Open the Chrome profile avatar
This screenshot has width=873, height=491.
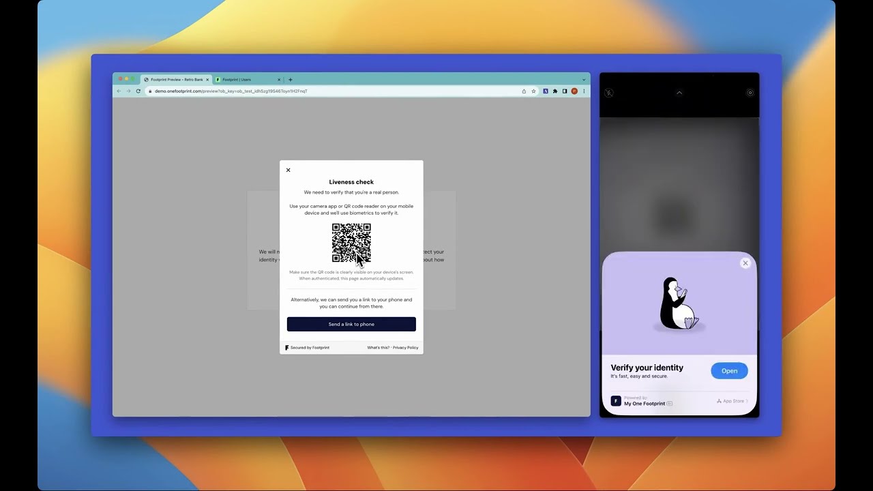coord(574,91)
